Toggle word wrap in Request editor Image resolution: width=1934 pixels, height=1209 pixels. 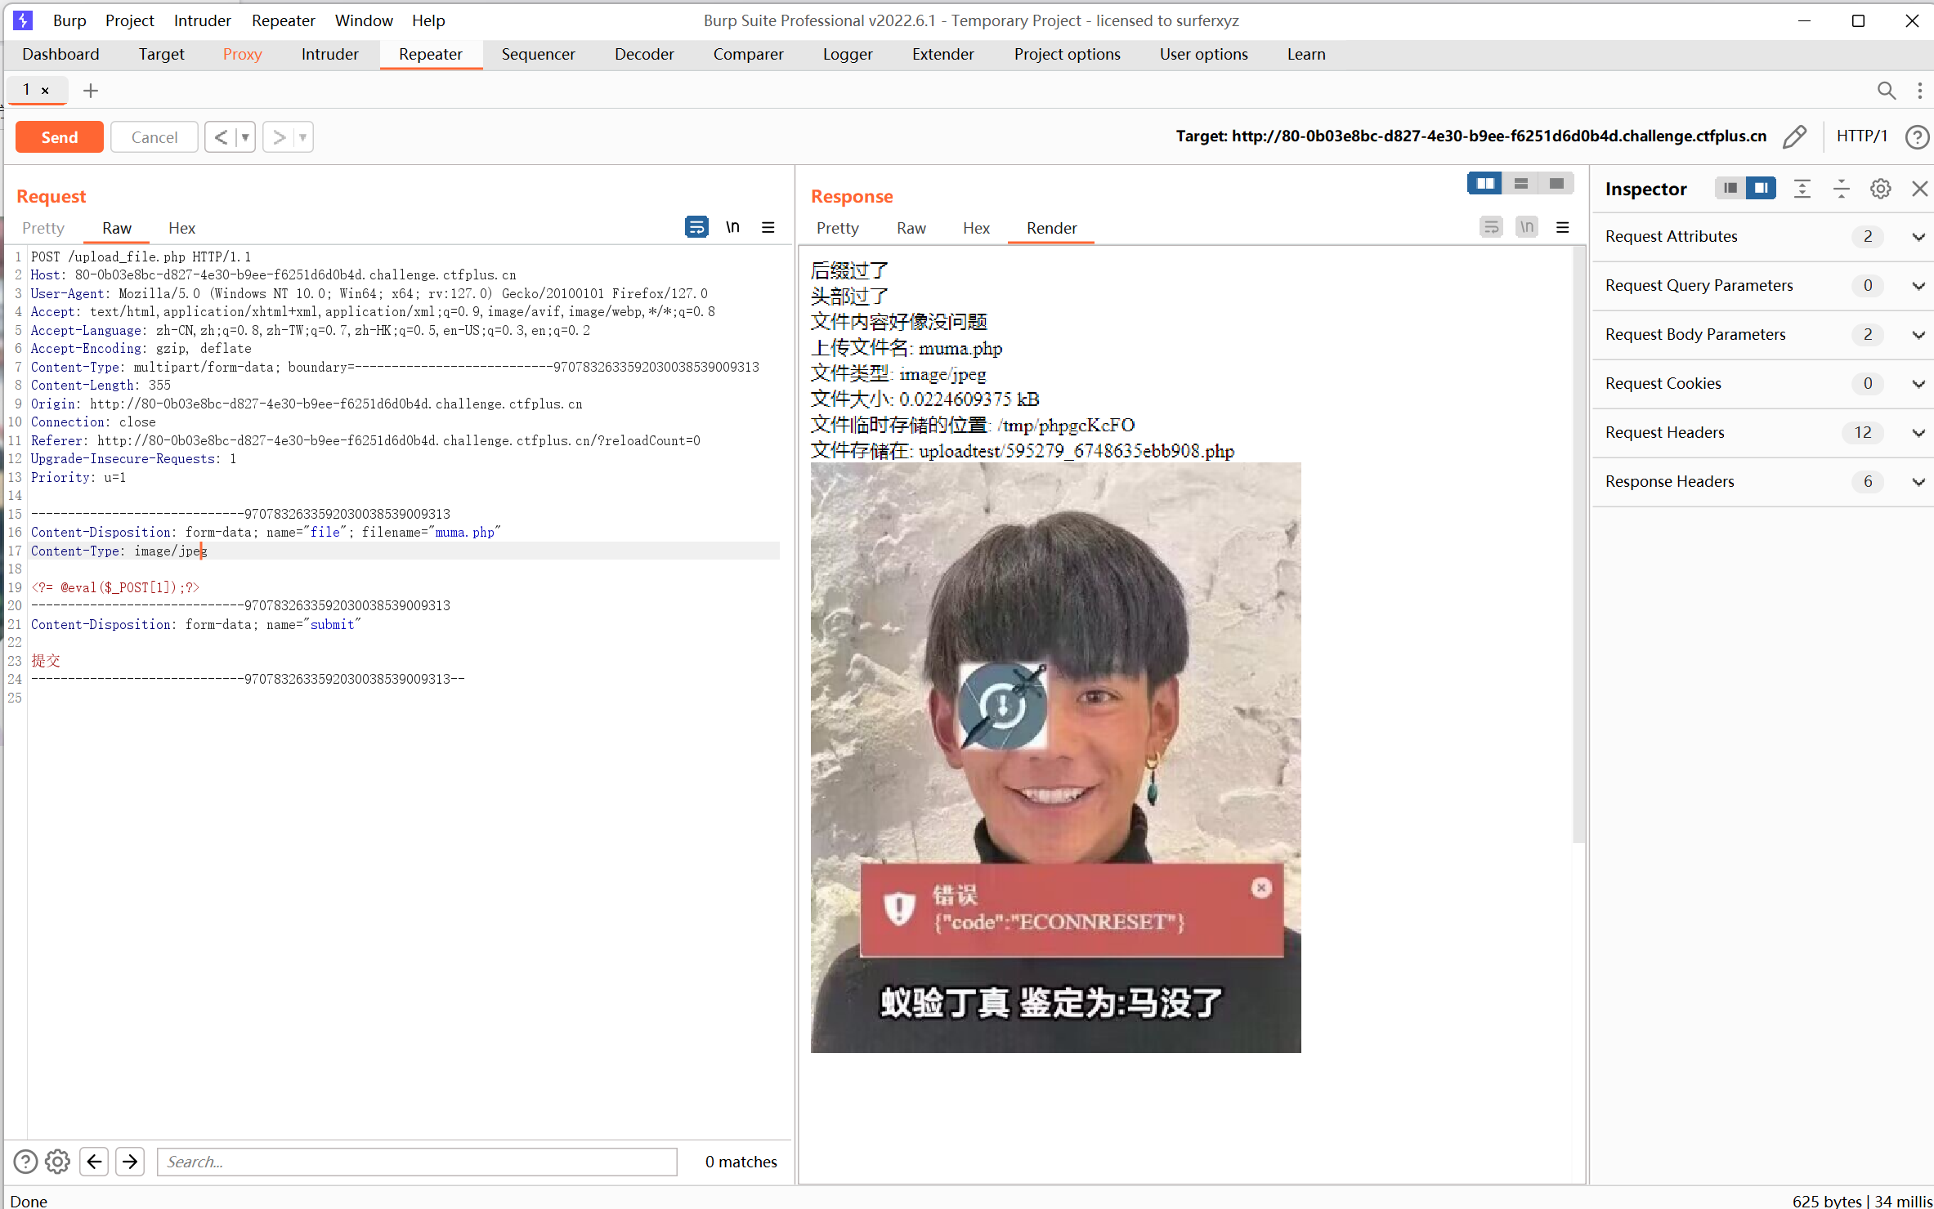click(696, 227)
